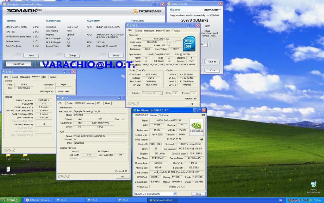
Task: Click the 3DMark06 title bar app icon
Action: (x=4, y=4)
